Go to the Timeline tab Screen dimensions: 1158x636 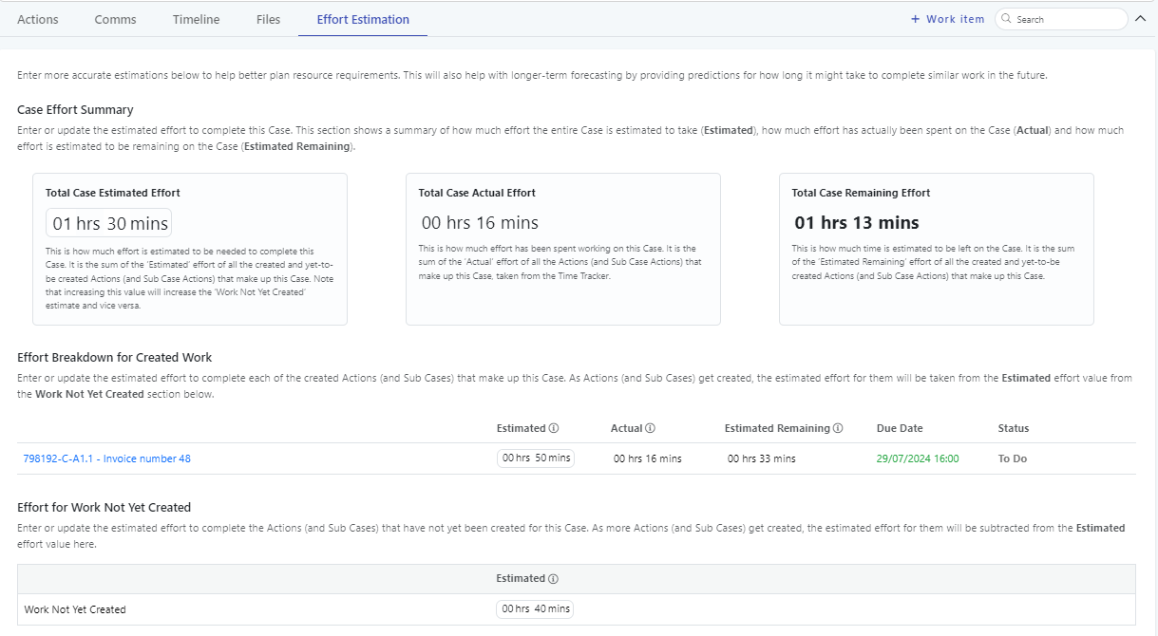pyautogui.click(x=196, y=19)
